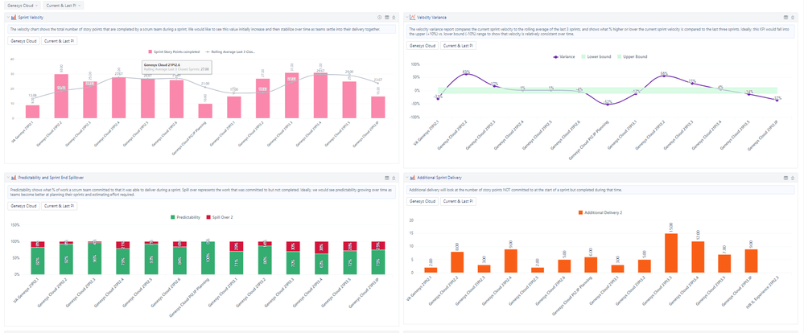Click the Velocity Variance panel title
The height and width of the screenshot is (333, 804).
[x=431, y=17]
